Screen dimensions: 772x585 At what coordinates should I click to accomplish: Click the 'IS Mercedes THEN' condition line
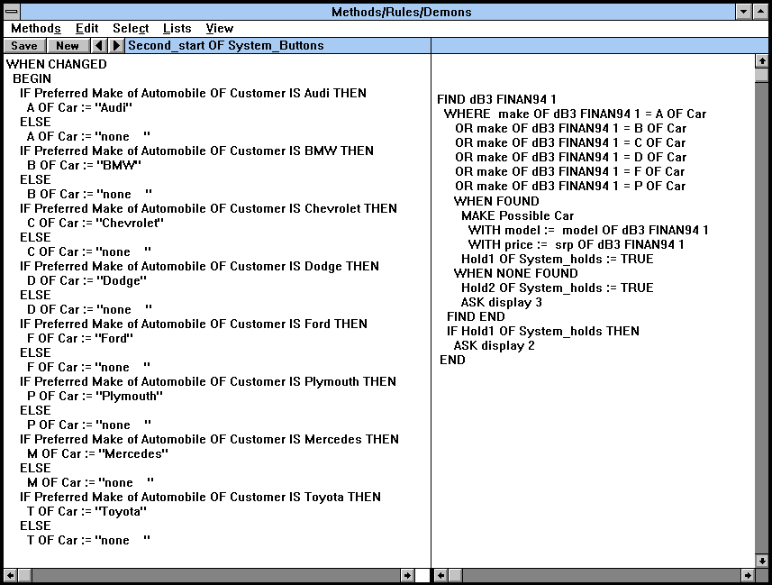coord(209,439)
